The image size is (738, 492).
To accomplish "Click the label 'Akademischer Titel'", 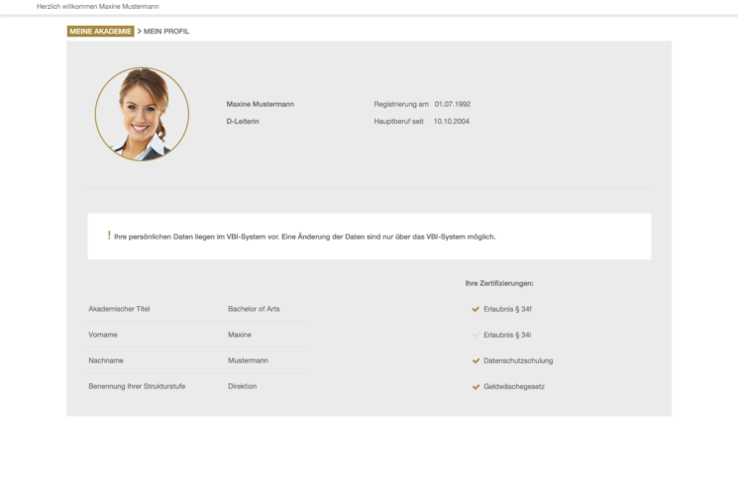I will click(119, 309).
